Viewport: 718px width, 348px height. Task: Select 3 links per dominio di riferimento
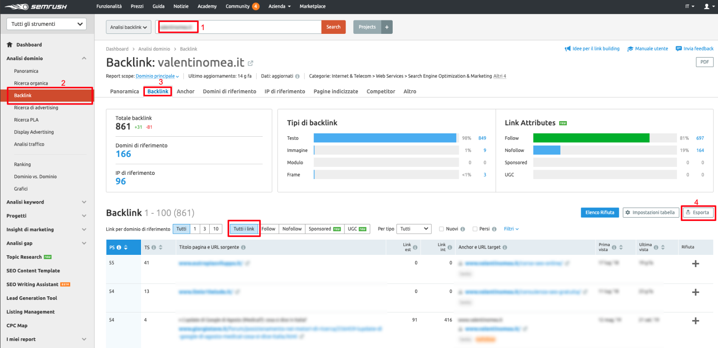click(x=205, y=229)
